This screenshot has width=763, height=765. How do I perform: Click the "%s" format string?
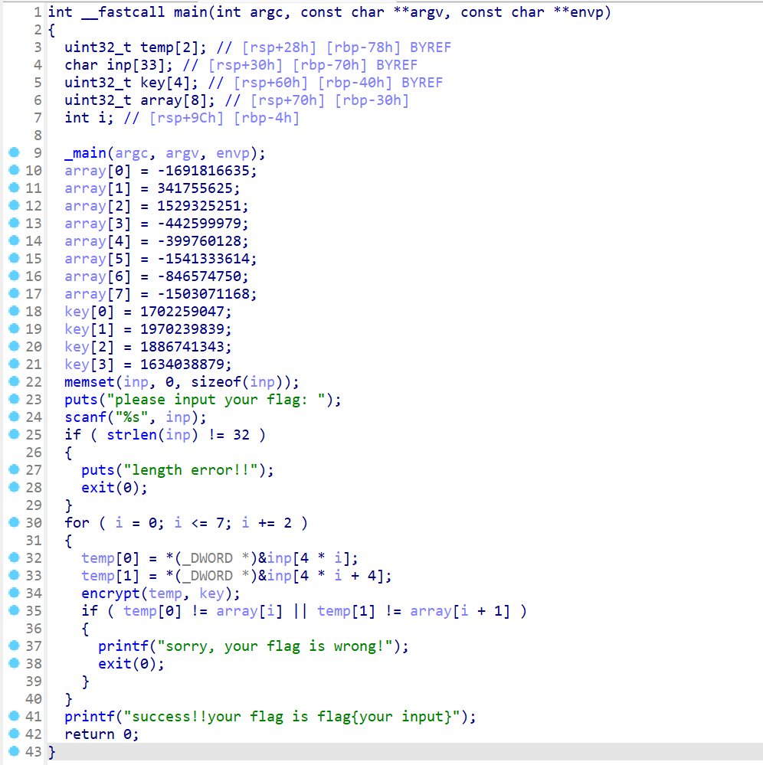tap(131, 417)
